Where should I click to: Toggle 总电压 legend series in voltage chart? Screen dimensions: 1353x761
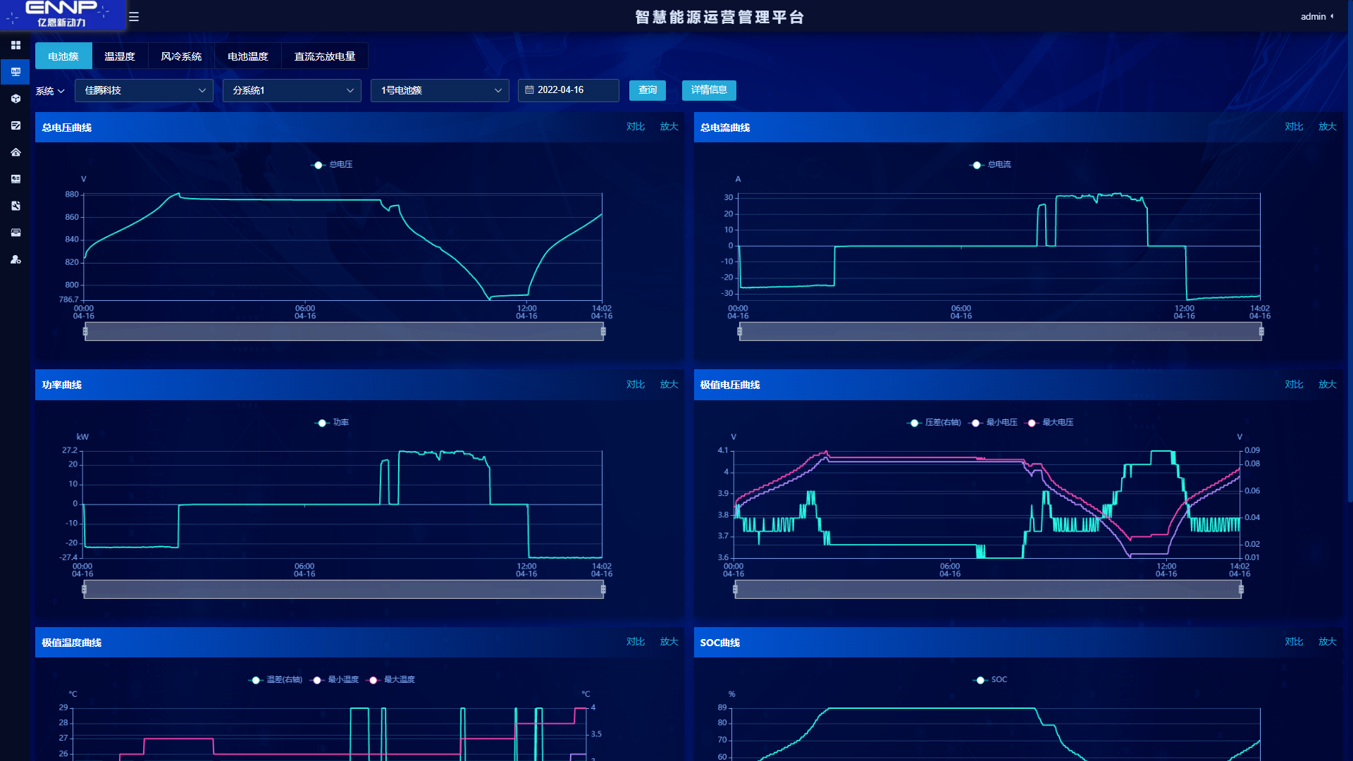click(332, 165)
